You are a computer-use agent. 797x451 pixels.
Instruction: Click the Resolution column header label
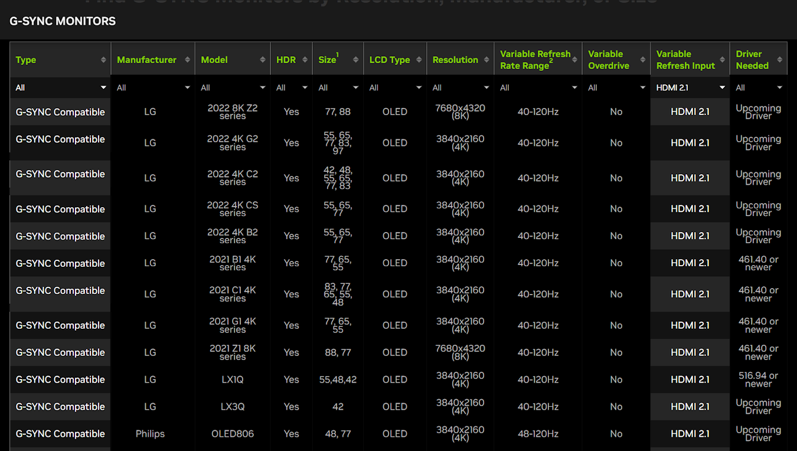455,60
